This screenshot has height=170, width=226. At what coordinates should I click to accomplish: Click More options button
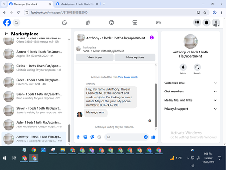pos(135,58)
